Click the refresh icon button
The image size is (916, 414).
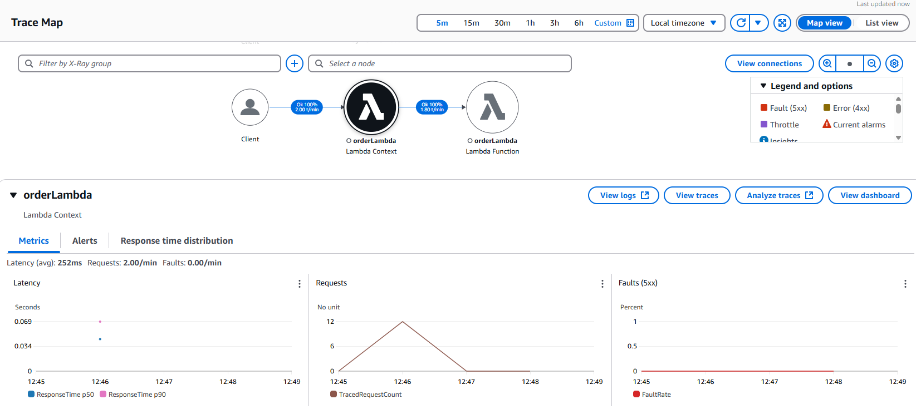pos(741,23)
